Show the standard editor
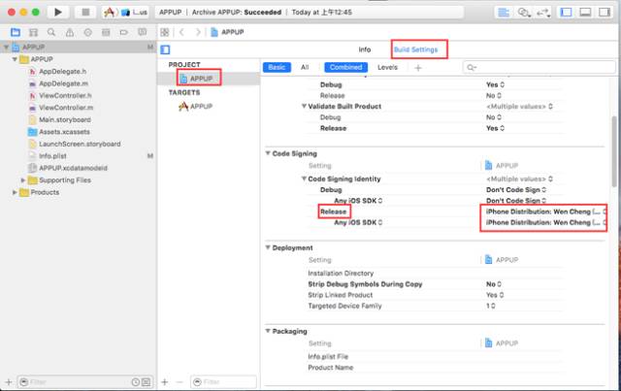 pos(504,13)
